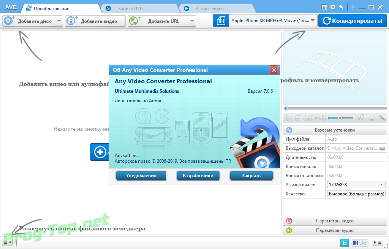This screenshot has height=249, width=389.
Task: Expand the Параметры видео section
Action: tap(335, 221)
